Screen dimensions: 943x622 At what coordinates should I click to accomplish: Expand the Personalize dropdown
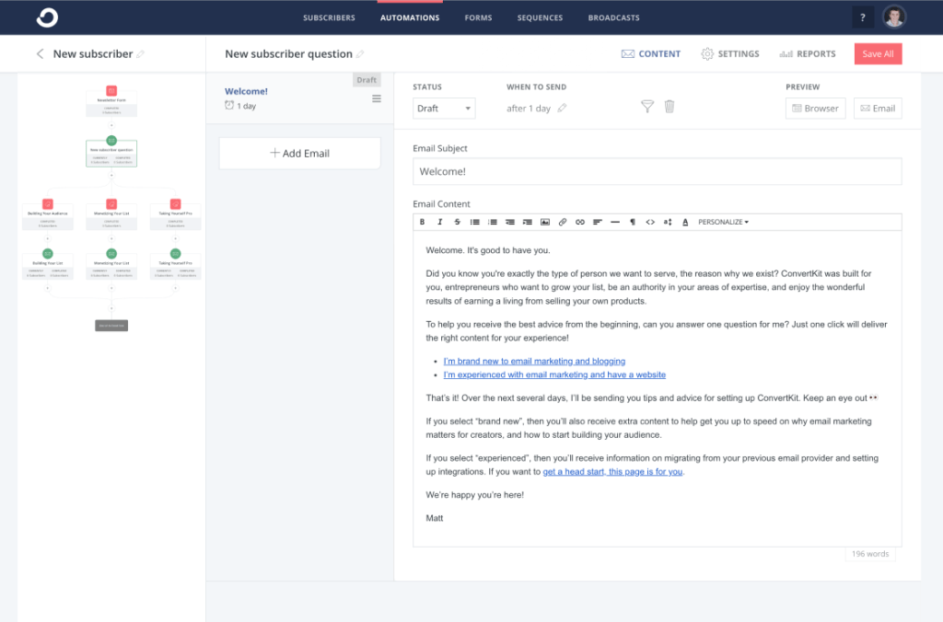723,222
